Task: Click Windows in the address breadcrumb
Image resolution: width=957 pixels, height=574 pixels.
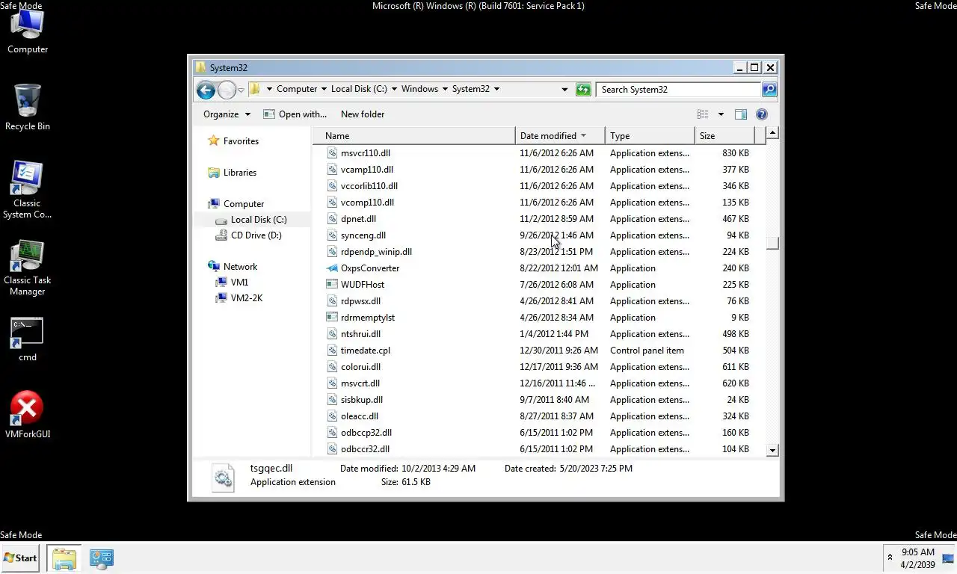Action: click(x=419, y=89)
